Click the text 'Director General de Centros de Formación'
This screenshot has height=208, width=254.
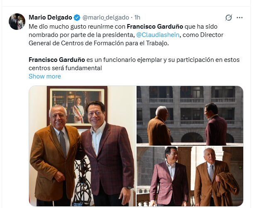tap(126, 39)
